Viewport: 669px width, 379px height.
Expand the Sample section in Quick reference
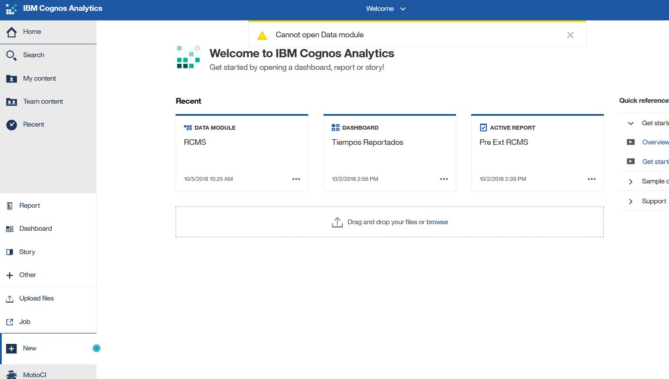[x=631, y=181]
